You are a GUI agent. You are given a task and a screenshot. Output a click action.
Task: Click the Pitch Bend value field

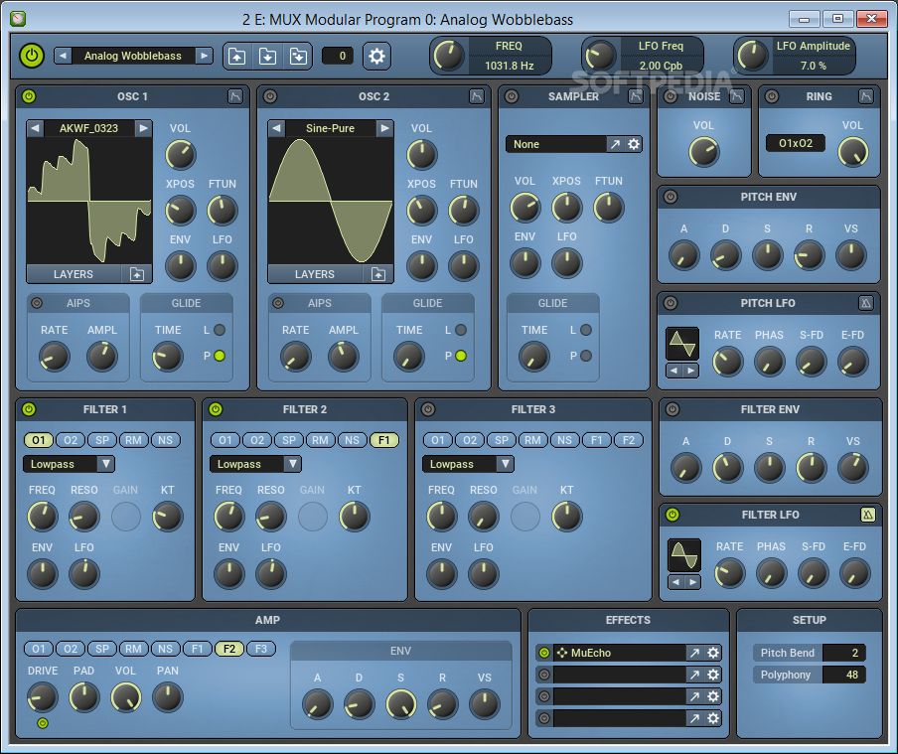click(844, 653)
